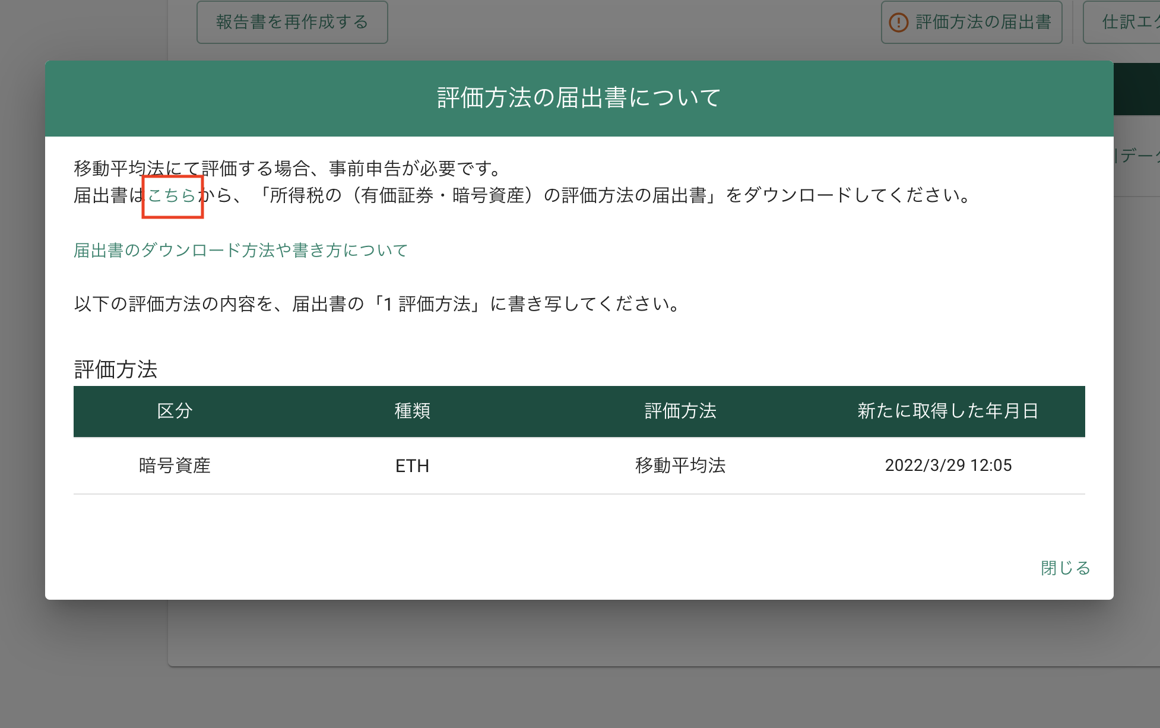Open the 届出書のダウンロード方法や書き方について help link

pyautogui.click(x=240, y=250)
